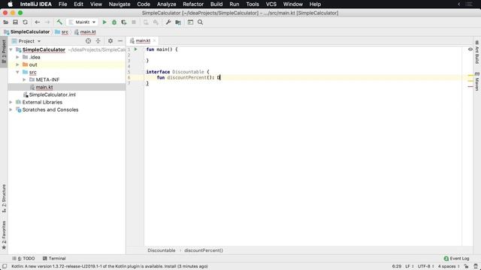Toggle TODO tool window
This screenshot has height=270, width=481.
click(23, 258)
